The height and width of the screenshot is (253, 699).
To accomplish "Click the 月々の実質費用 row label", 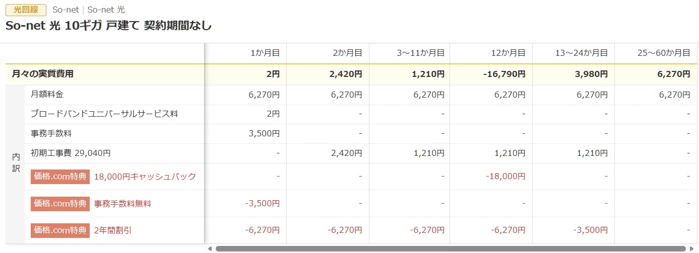I will click(42, 74).
